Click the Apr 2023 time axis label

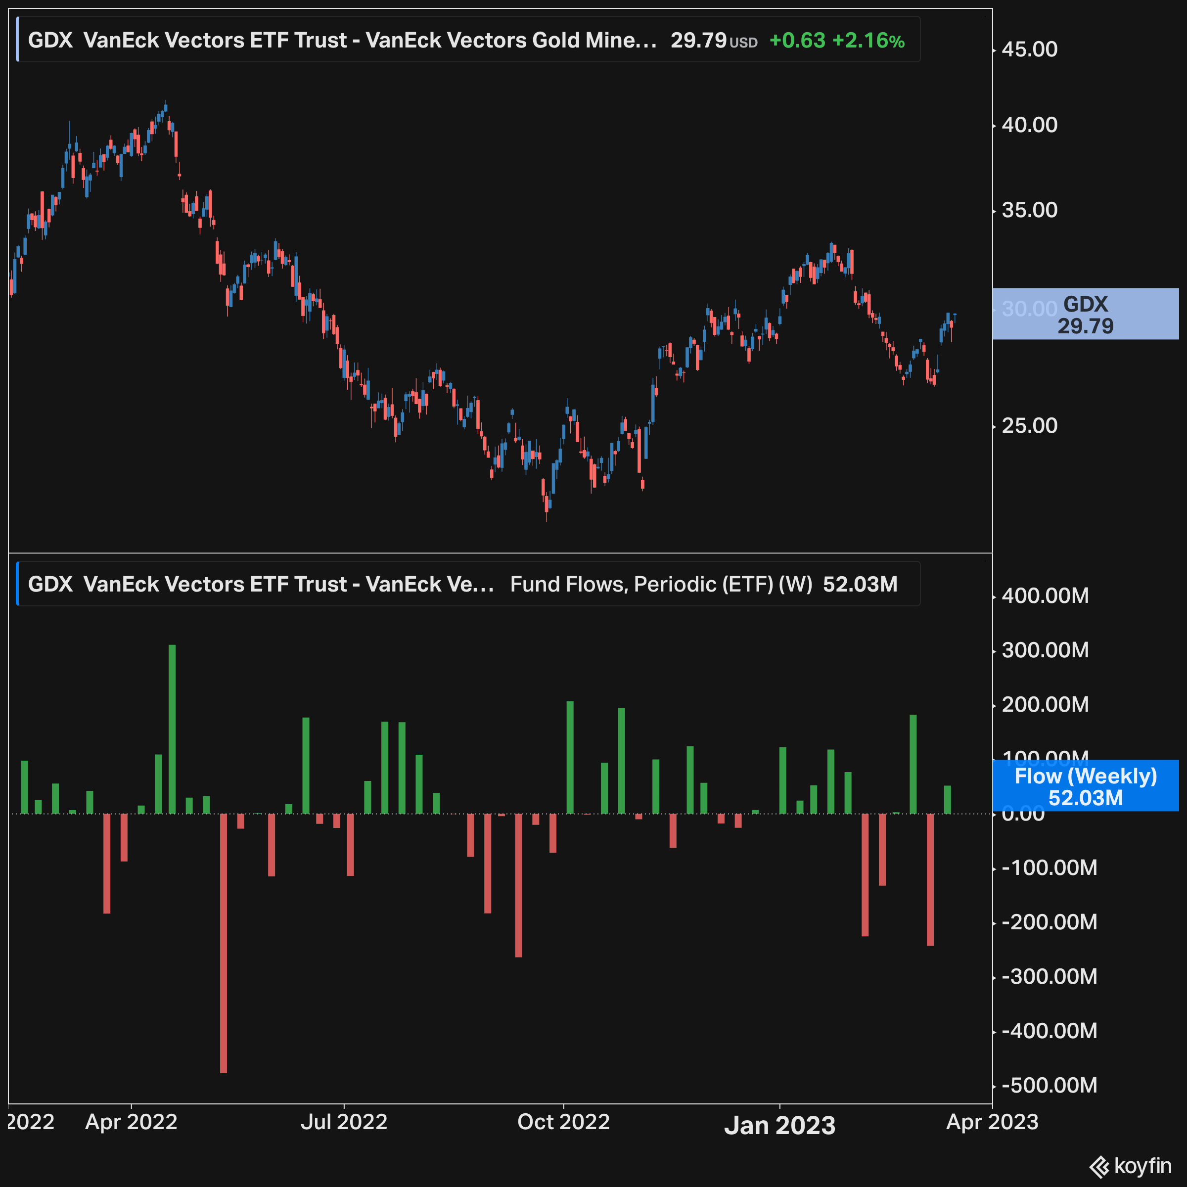pos(992,1122)
